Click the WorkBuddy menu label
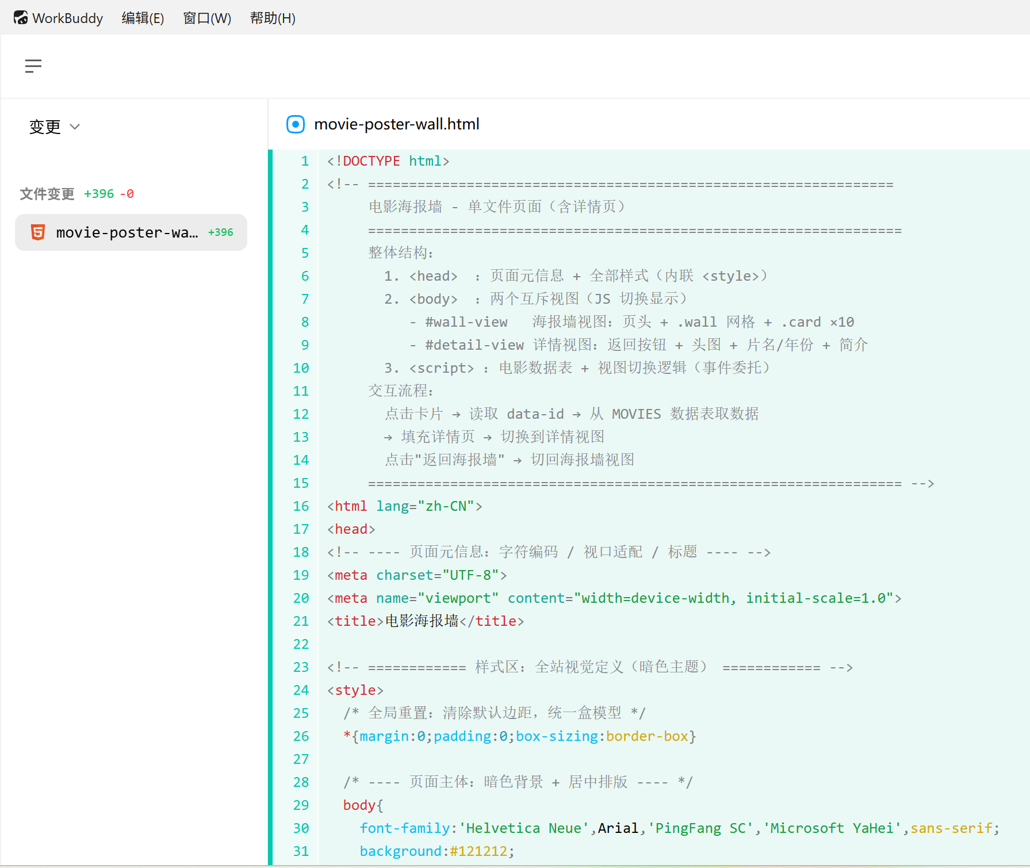 point(67,18)
